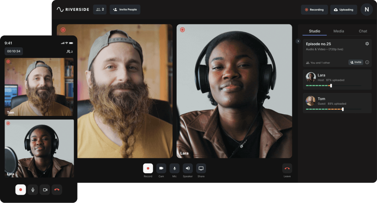Mute the Mic in desktop controls
Image resolution: width=377 pixels, height=203 pixels.
(x=174, y=168)
